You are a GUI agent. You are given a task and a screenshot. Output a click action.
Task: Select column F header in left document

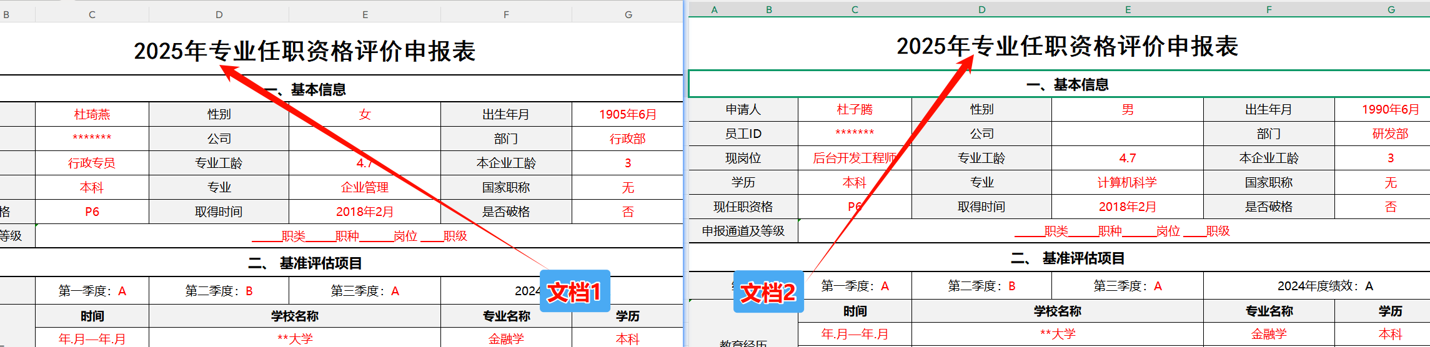[506, 14]
